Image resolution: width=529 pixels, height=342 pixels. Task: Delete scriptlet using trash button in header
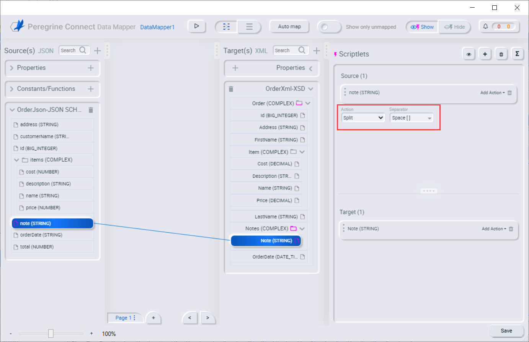click(x=501, y=54)
